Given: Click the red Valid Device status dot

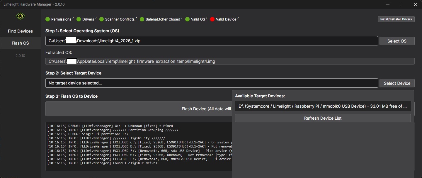Looking at the screenshot, I should point(212,19).
